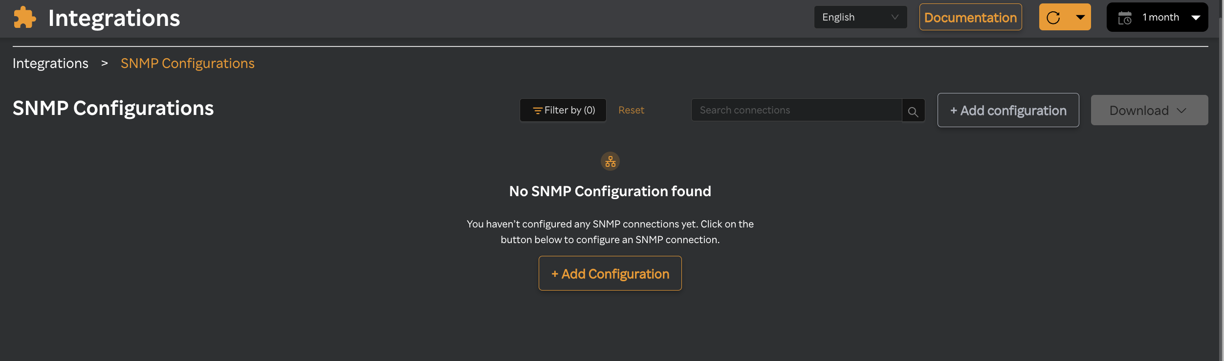Open the Download dropdown chevron
Viewport: 1224px width, 361px height.
[x=1181, y=111]
